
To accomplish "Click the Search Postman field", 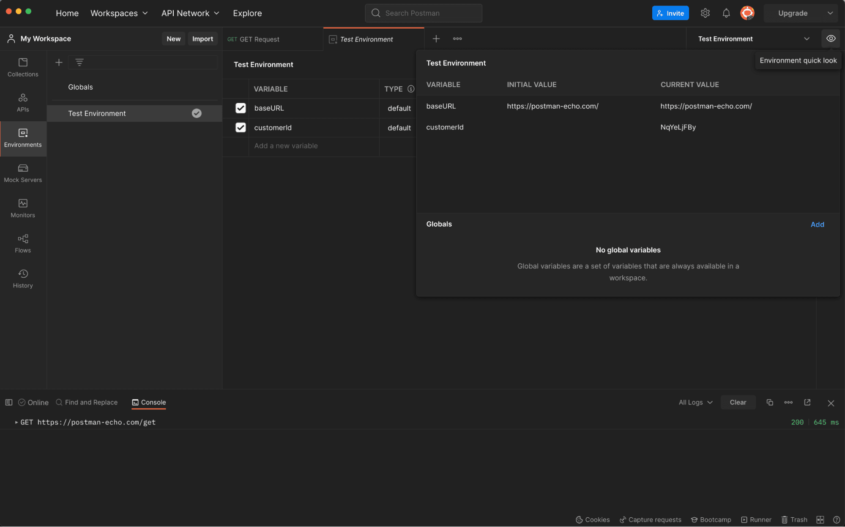I will (424, 13).
